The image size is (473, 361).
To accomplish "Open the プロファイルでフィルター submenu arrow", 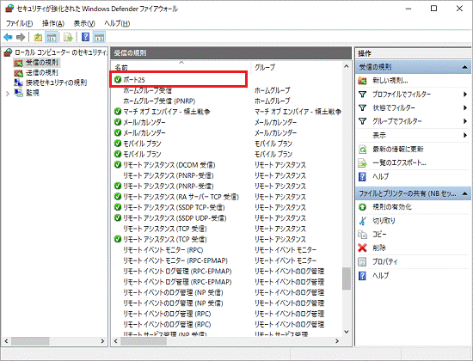I will [x=465, y=95].
